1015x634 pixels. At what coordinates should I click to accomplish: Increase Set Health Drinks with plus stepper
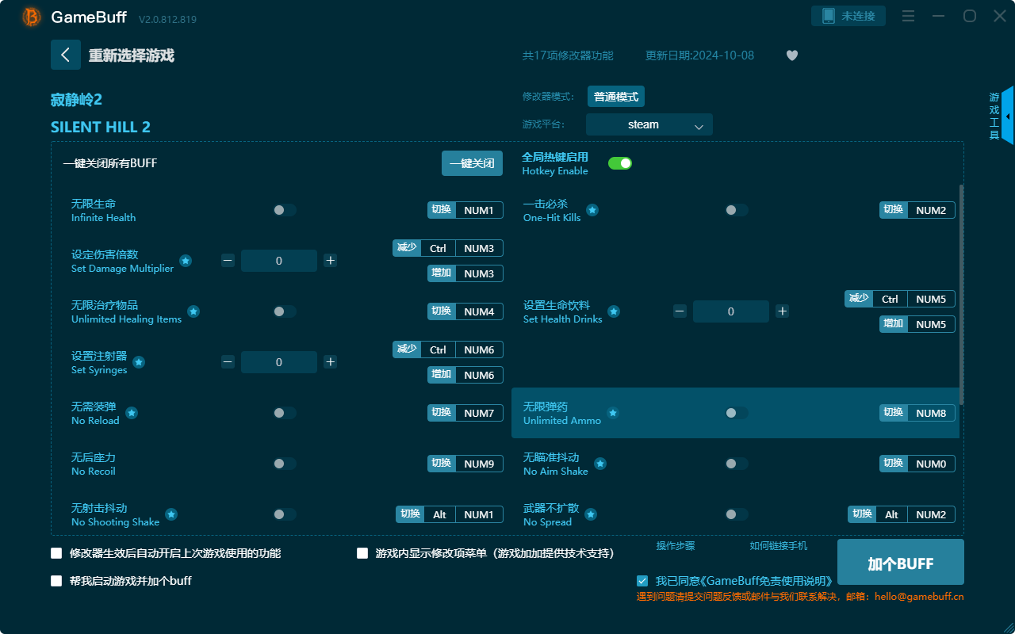tap(782, 311)
